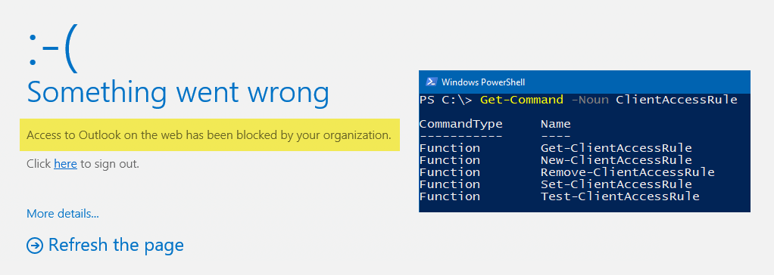
Task: Select the Test-ClientAccessRule output line
Action: [x=559, y=196]
